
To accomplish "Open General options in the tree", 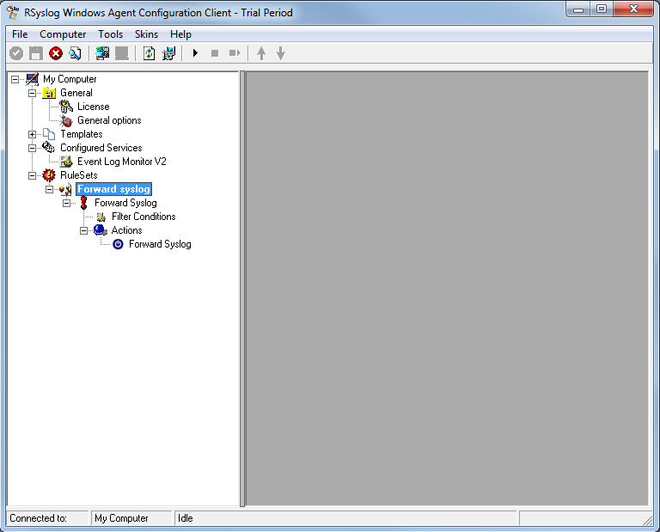I will pos(109,120).
